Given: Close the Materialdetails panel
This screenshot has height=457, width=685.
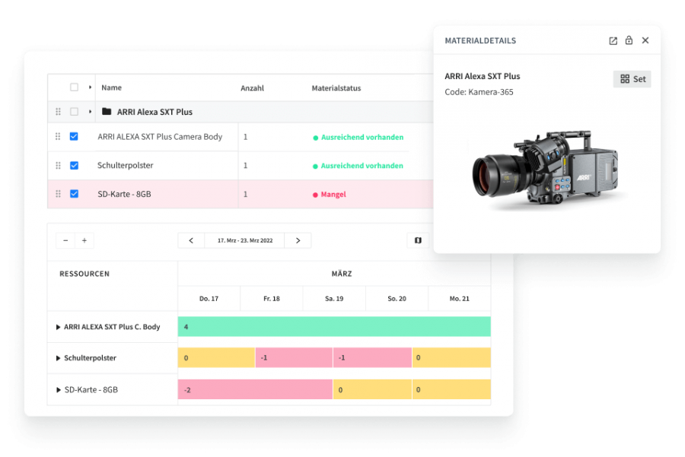Looking at the screenshot, I should click(x=645, y=41).
